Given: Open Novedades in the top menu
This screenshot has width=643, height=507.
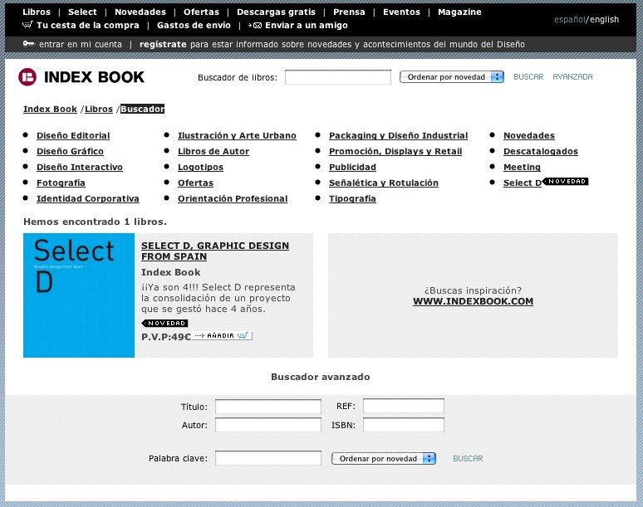Looking at the screenshot, I should (140, 12).
